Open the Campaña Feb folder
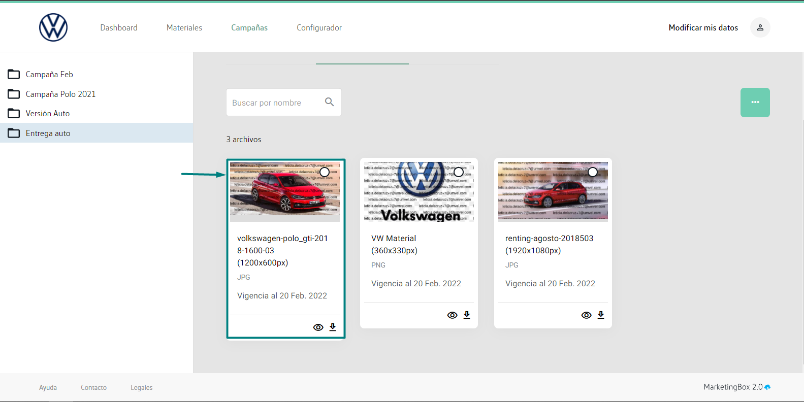Viewport: 804px width, 402px height. tap(97, 74)
